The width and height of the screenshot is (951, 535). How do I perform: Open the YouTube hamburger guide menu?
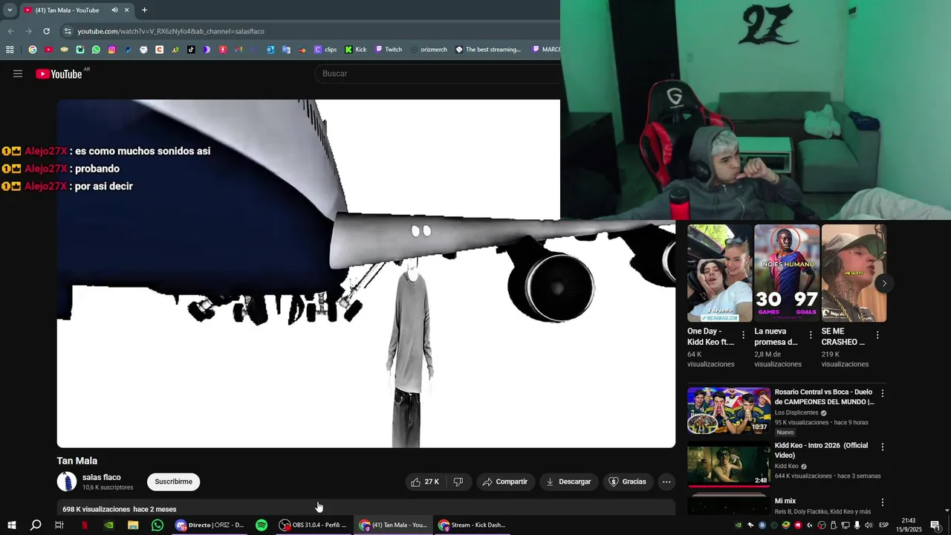click(x=18, y=74)
